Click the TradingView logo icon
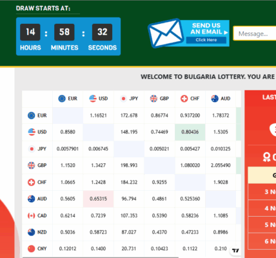This screenshot has width=276, height=258. click(235, 250)
